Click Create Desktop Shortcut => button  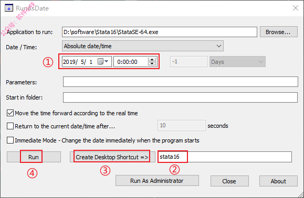pyautogui.click(x=112, y=157)
